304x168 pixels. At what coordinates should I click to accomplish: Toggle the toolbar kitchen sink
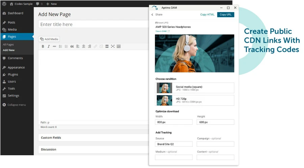[x=119, y=46]
